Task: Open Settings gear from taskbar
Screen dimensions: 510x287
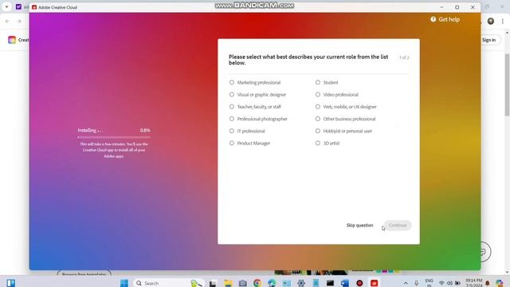Action: [x=301, y=283]
